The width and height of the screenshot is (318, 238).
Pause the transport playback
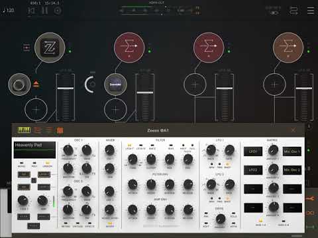45,11
